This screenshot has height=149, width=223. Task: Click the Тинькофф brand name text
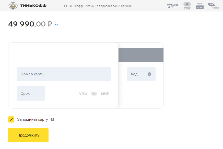[x=33, y=6]
